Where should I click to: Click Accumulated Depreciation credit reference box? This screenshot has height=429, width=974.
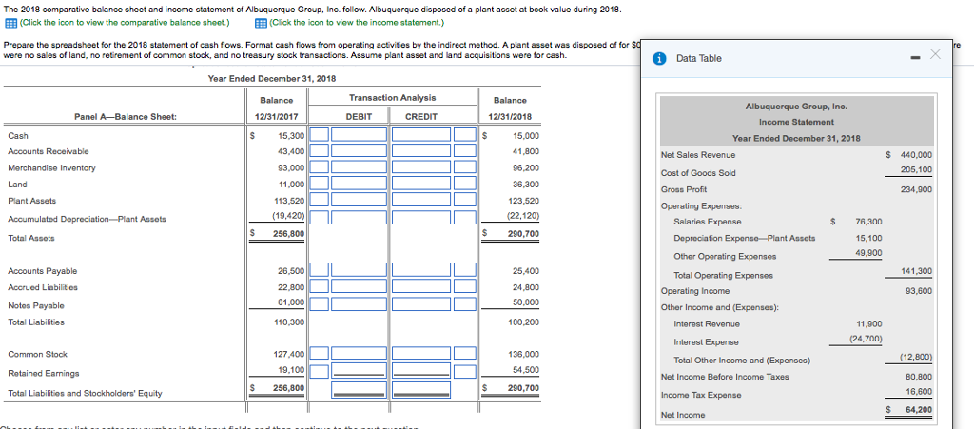point(464,216)
